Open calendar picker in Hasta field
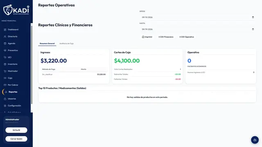The image size is (262, 147). coord(253,29)
